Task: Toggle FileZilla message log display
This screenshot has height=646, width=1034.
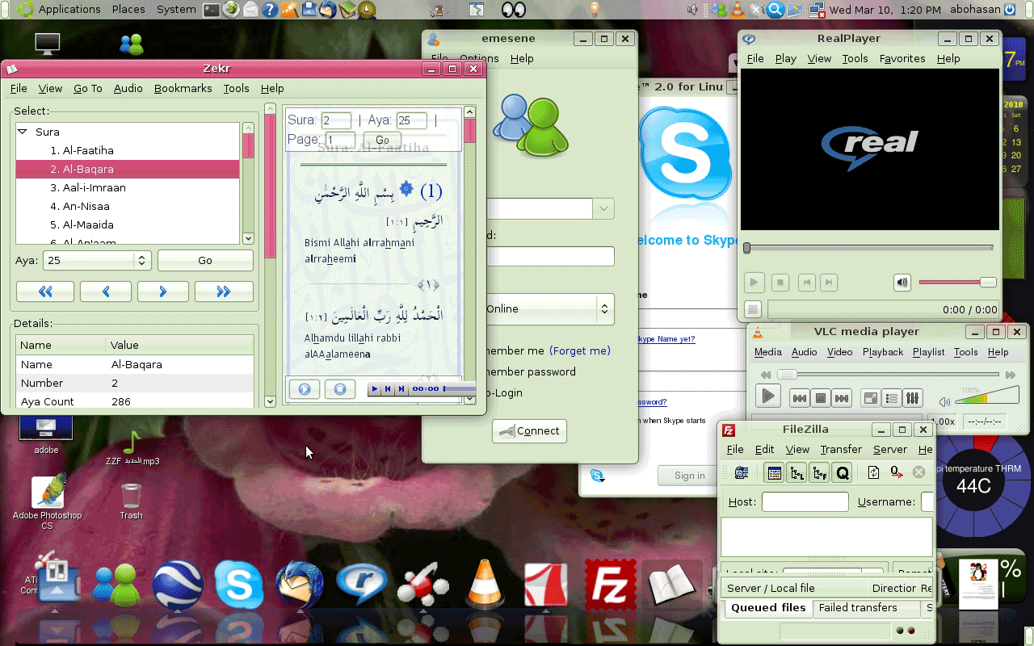Action: [x=775, y=473]
